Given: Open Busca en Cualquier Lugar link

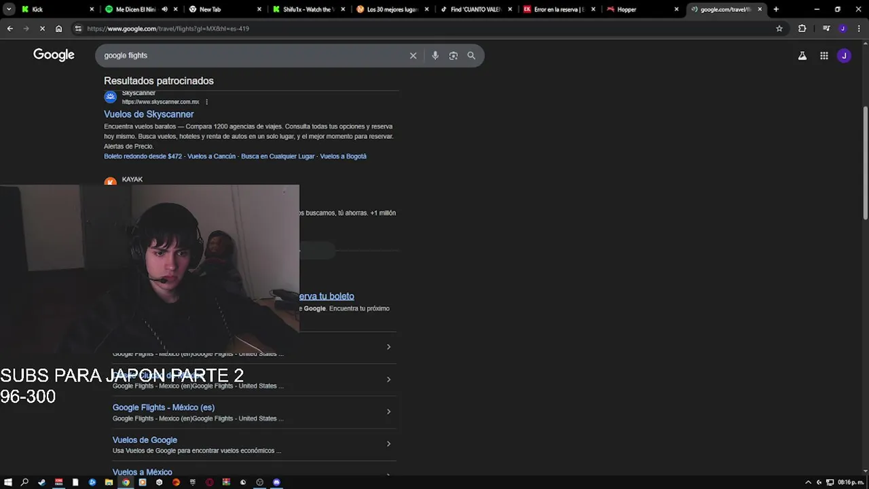Looking at the screenshot, I should click(x=278, y=156).
